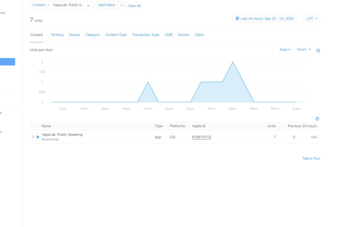Screen dimensions: 337x227
Task: Switch to the CMB tab
Action: click(168, 35)
